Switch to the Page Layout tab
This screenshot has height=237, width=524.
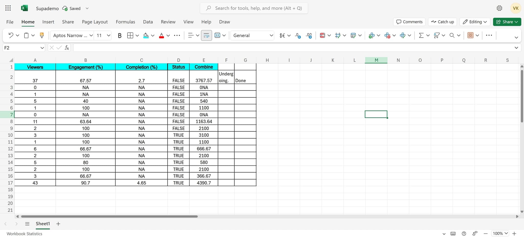95,22
